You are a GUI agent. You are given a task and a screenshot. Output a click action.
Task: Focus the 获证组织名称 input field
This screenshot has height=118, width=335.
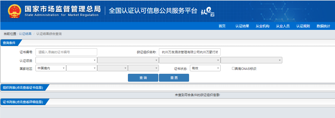tap(190, 52)
